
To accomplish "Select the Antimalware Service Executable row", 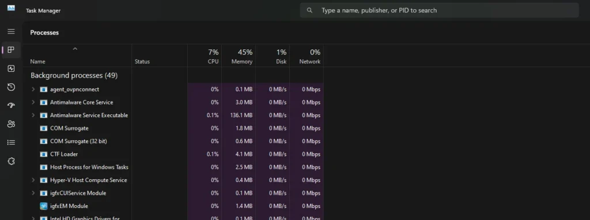I will (173, 115).
